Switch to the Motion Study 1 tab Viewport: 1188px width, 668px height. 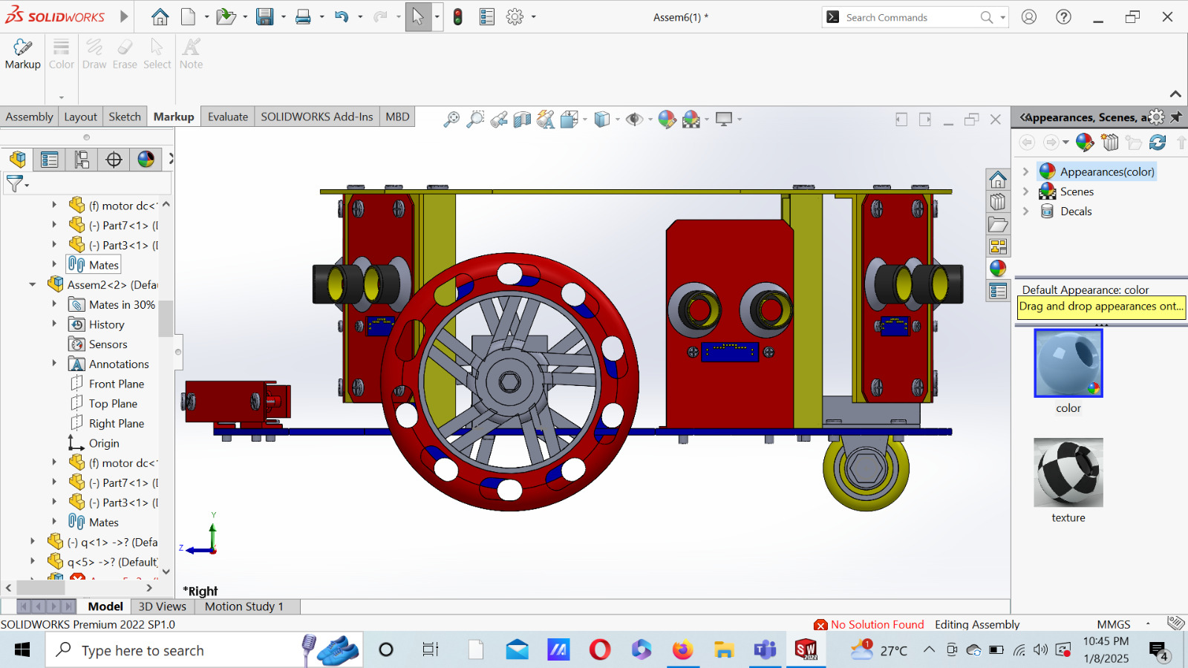[245, 606]
